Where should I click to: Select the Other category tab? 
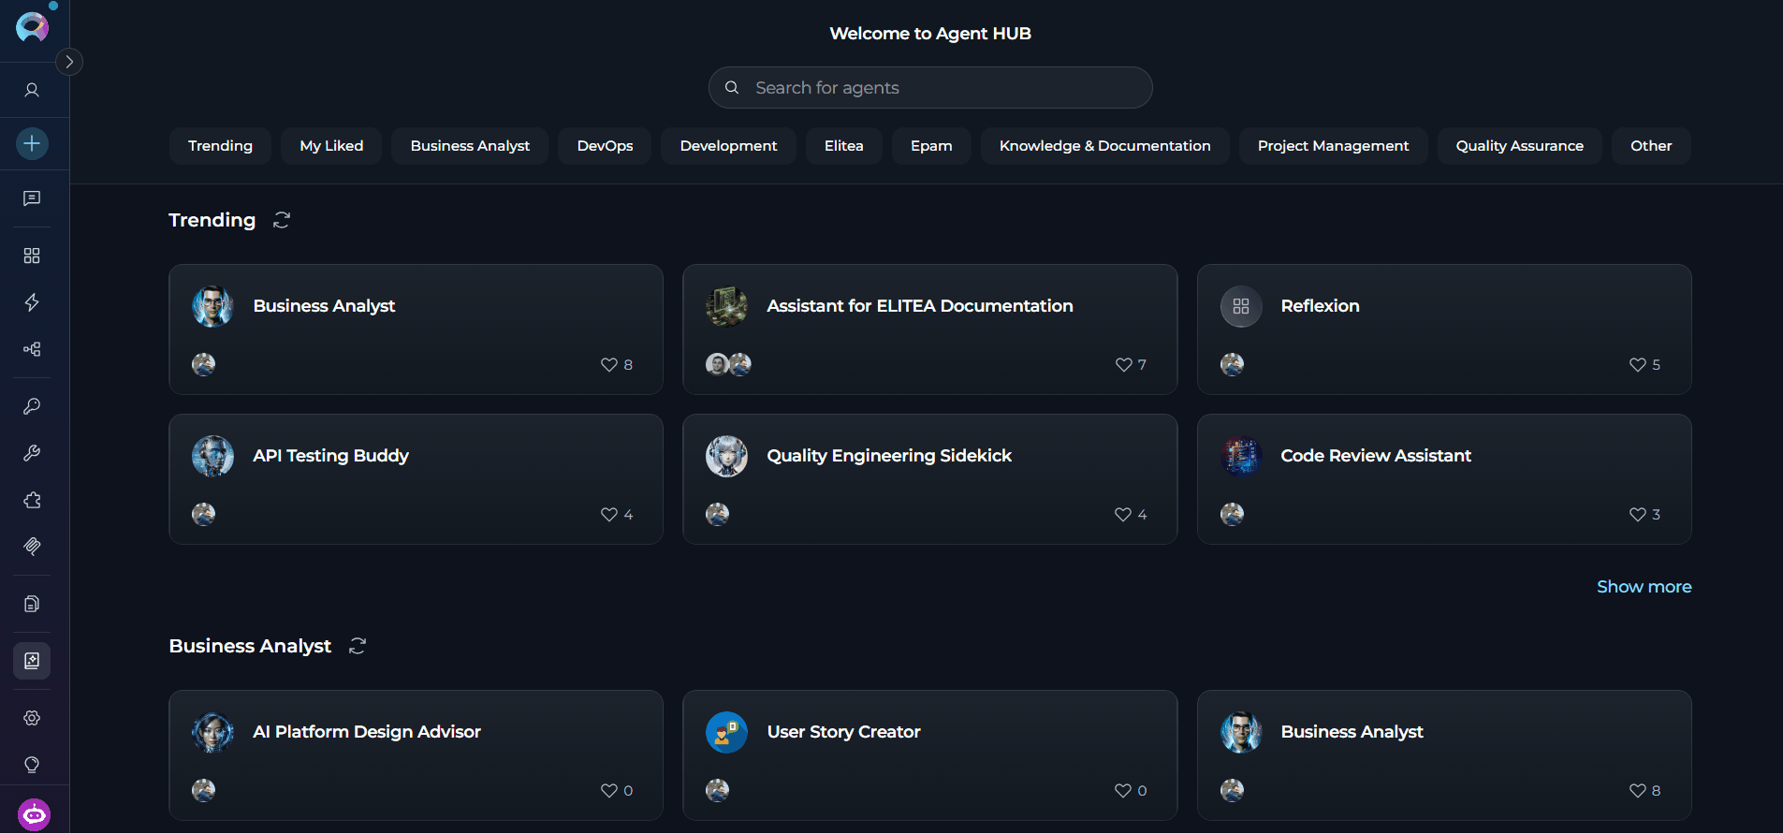(1651, 146)
